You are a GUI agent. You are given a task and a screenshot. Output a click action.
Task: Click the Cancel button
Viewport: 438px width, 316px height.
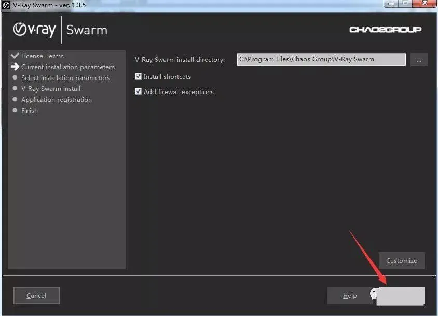click(36, 295)
